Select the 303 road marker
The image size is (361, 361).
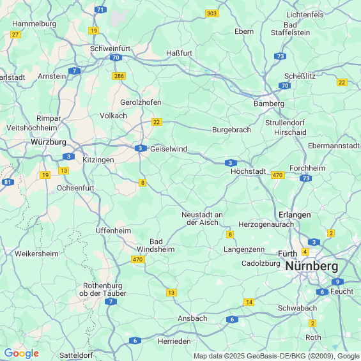pyautogui.click(x=212, y=13)
